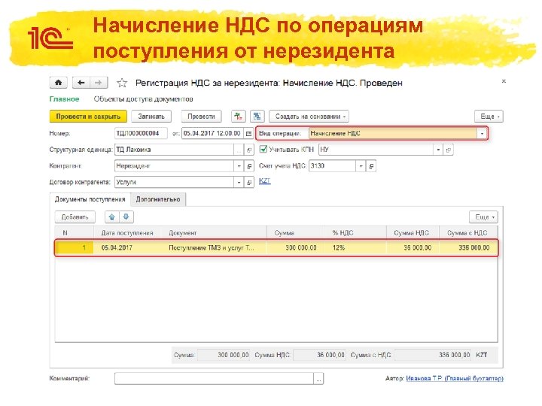Click the Комментарий input field
The image size is (542, 406).
pyautogui.click(x=214, y=379)
